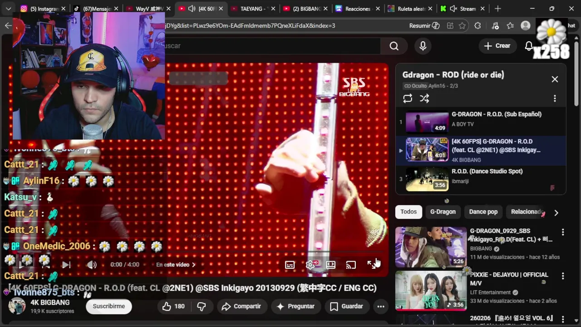Screen dimensions: 581x327
Task: Open the browser media control icon
Action: click(x=495, y=26)
